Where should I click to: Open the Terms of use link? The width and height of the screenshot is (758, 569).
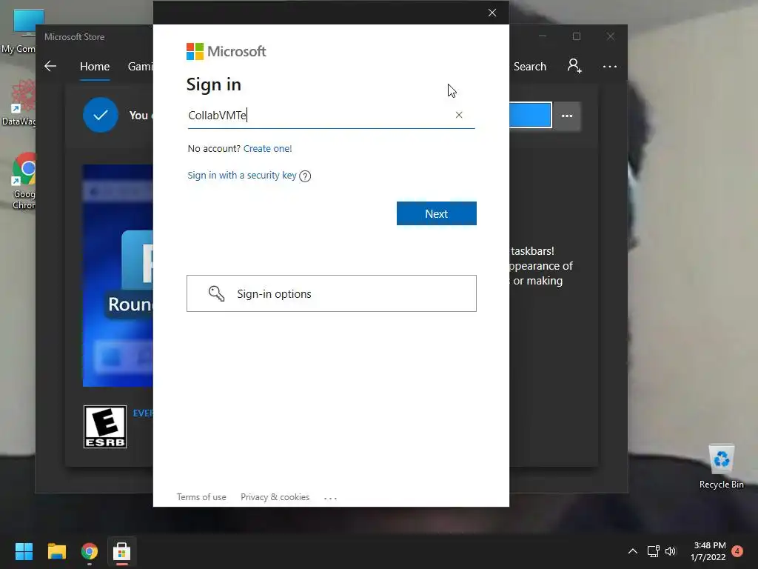pos(201,497)
